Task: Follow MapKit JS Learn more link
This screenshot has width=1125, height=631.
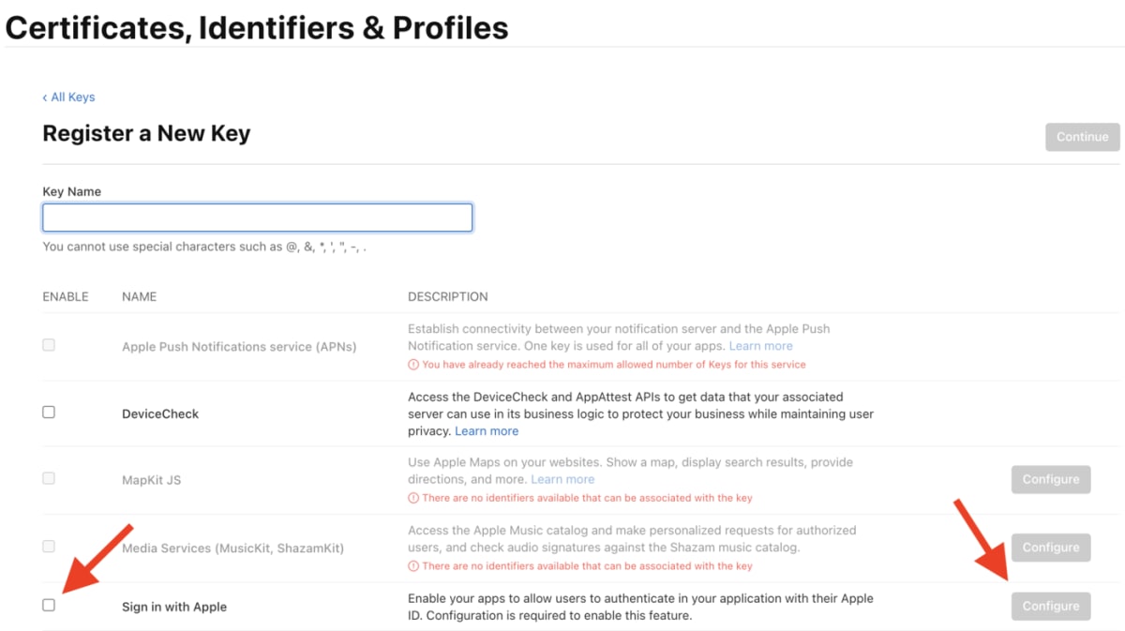Action: 562,479
